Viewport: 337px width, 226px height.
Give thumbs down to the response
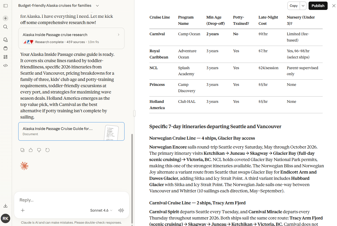(39, 150)
